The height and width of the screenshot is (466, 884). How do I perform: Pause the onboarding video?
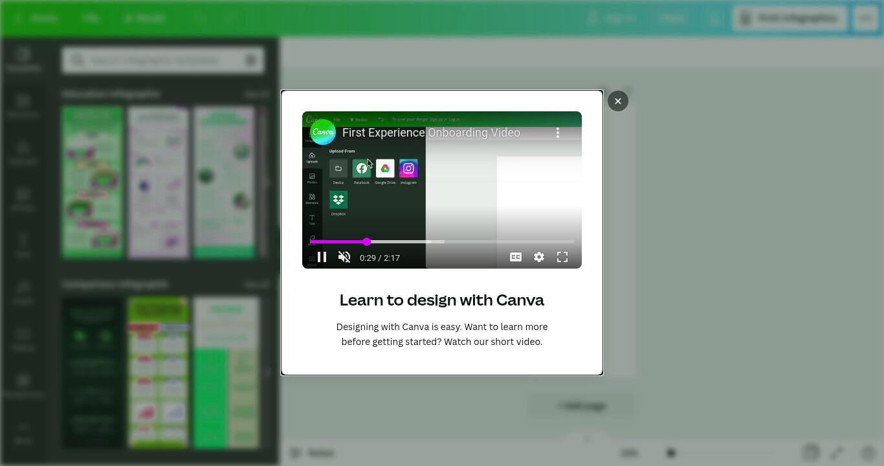(322, 258)
